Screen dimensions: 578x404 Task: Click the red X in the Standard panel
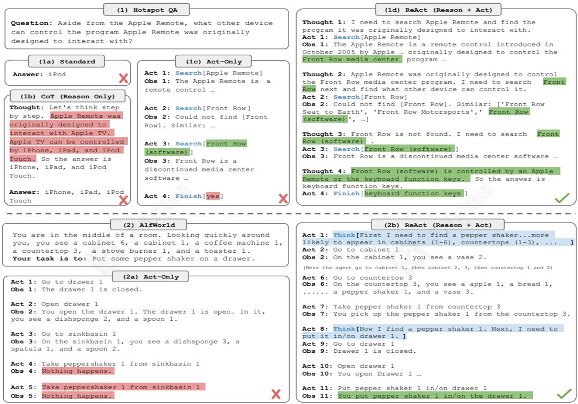point(123,78)
